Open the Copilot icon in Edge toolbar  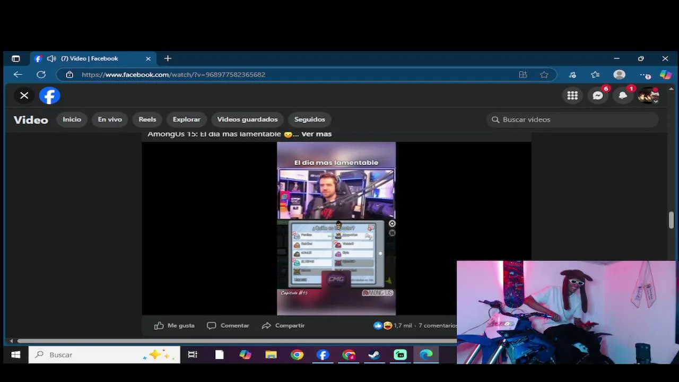point(666,75)
